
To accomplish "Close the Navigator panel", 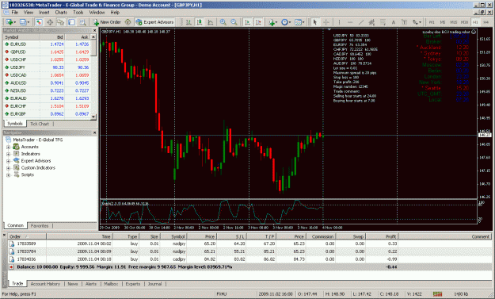I will pyautogui.click(x=94, y=132).
